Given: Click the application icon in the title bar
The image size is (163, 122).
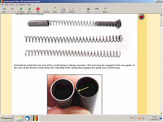Looking at the screenshot, I should click(2, 1).
